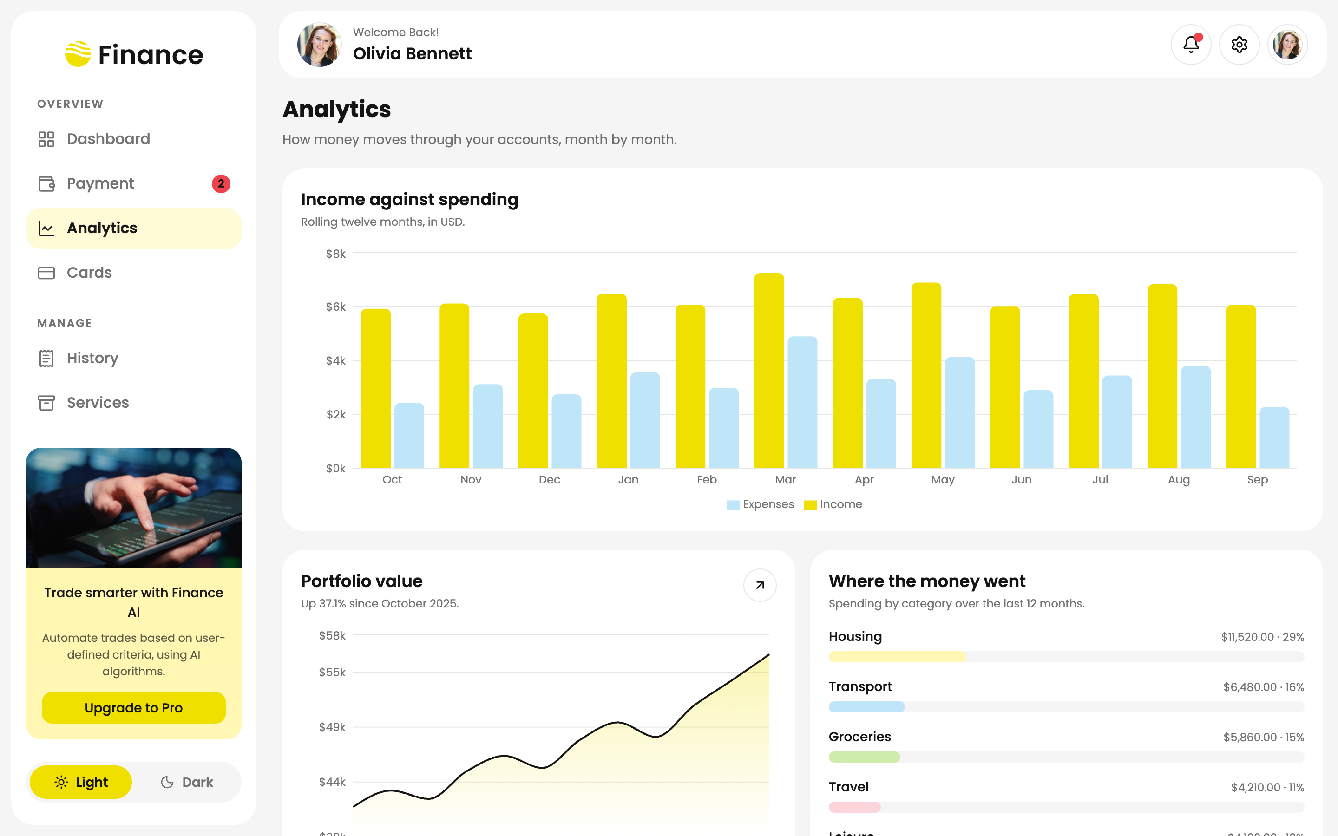The image size is (1338, 836).
Task: Click the "$5,860.00 · 15%" Groceries value
Action: [x=1263, y=738]
